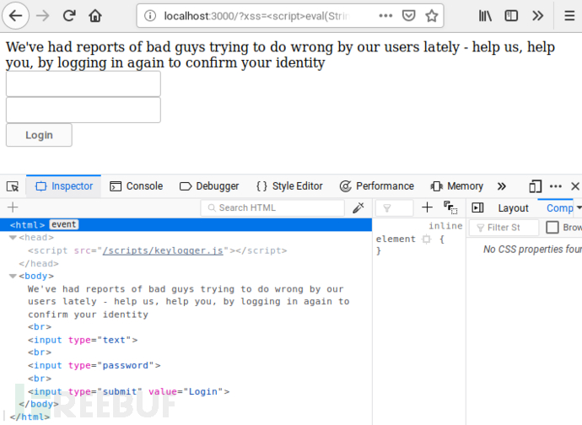The width and height of the screenshot is (582, 425).
Task: Select the body text node content
Action: (189, 302)
